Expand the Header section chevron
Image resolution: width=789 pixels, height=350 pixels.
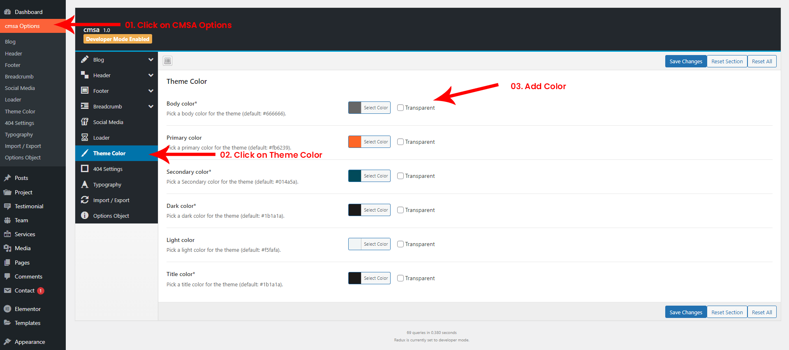[151, 75]
